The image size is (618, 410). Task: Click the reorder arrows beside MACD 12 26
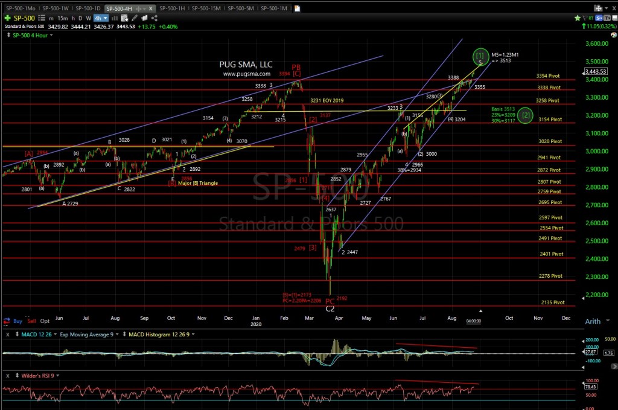pos(17,335)
